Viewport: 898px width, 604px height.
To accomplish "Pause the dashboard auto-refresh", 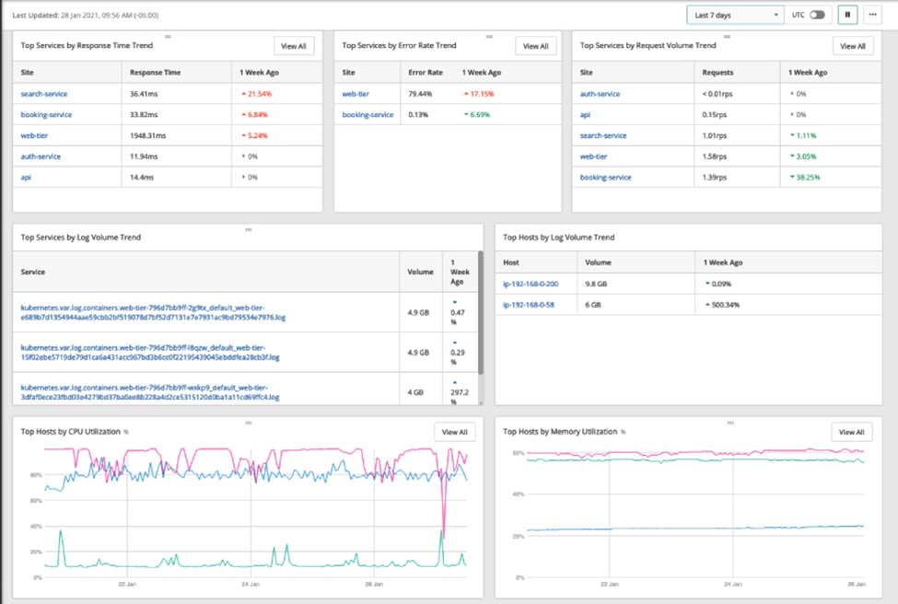I will (x=847, y=15).
